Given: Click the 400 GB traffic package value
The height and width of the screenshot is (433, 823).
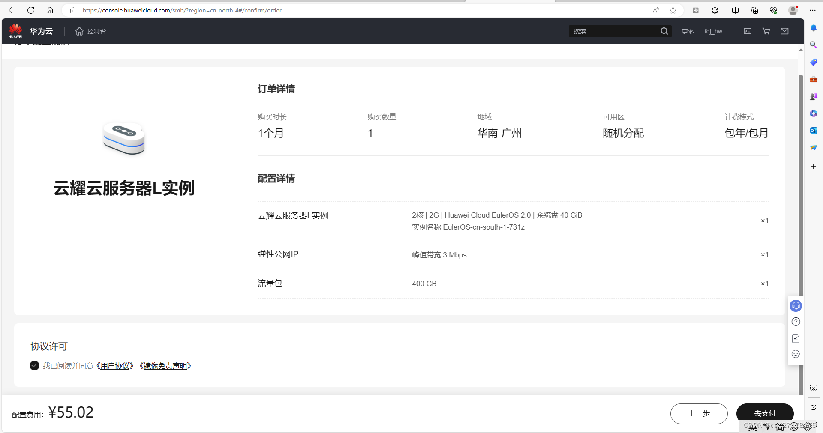Looking at the screenshot, I should [x=424, y=284].
